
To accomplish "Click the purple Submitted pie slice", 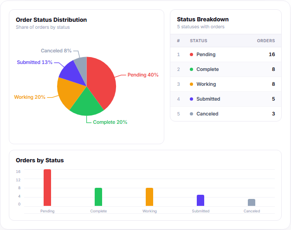I will 71,73.
